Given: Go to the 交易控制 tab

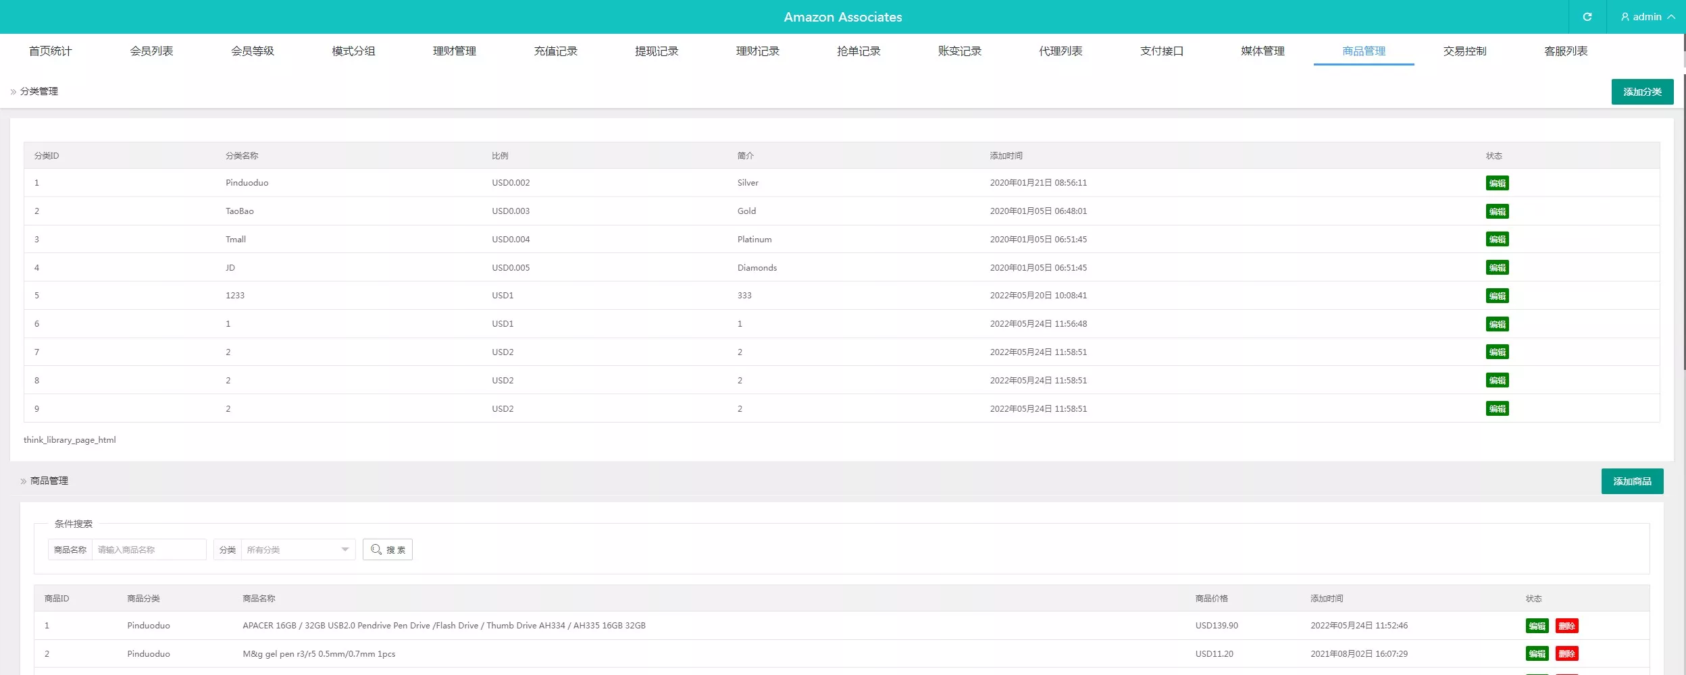Looking at the screenshot, I should 1464,51.
